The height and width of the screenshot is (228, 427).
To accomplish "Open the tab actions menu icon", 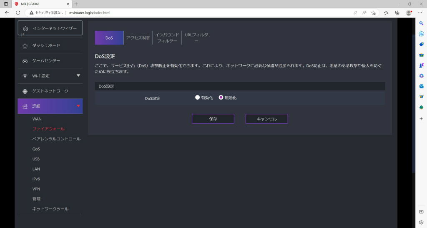I will [x=6, y=4].
